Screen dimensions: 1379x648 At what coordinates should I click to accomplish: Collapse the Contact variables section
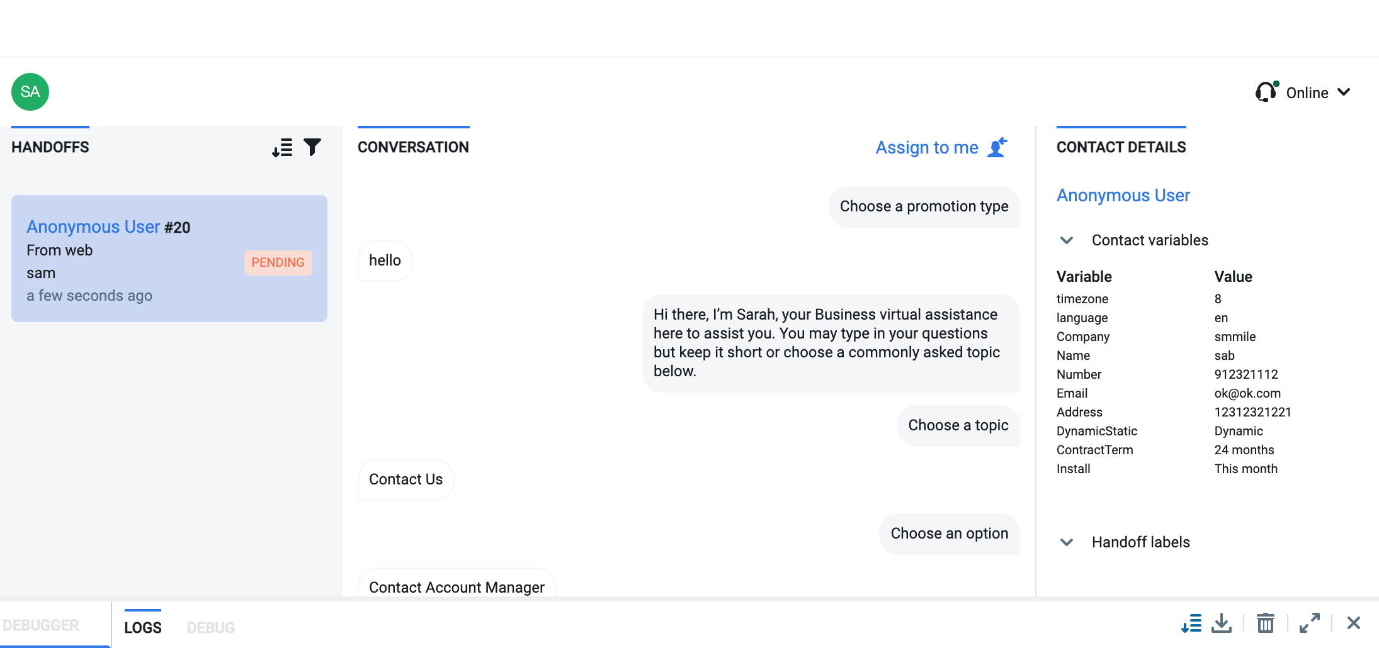pos(1067,240)
